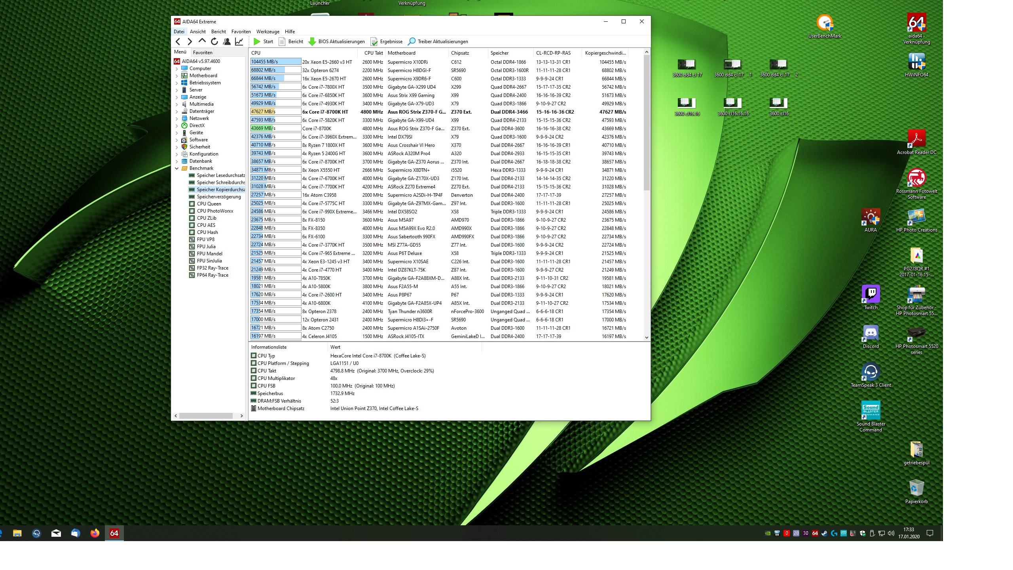Screen dimensions: 1013x570
Task: Select the 6x Core i7-8700K HT 47627 MB/s row
Action: [438, 112]
